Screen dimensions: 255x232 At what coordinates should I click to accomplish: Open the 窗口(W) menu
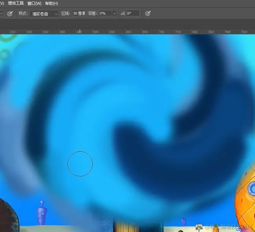tap(34, 4)
